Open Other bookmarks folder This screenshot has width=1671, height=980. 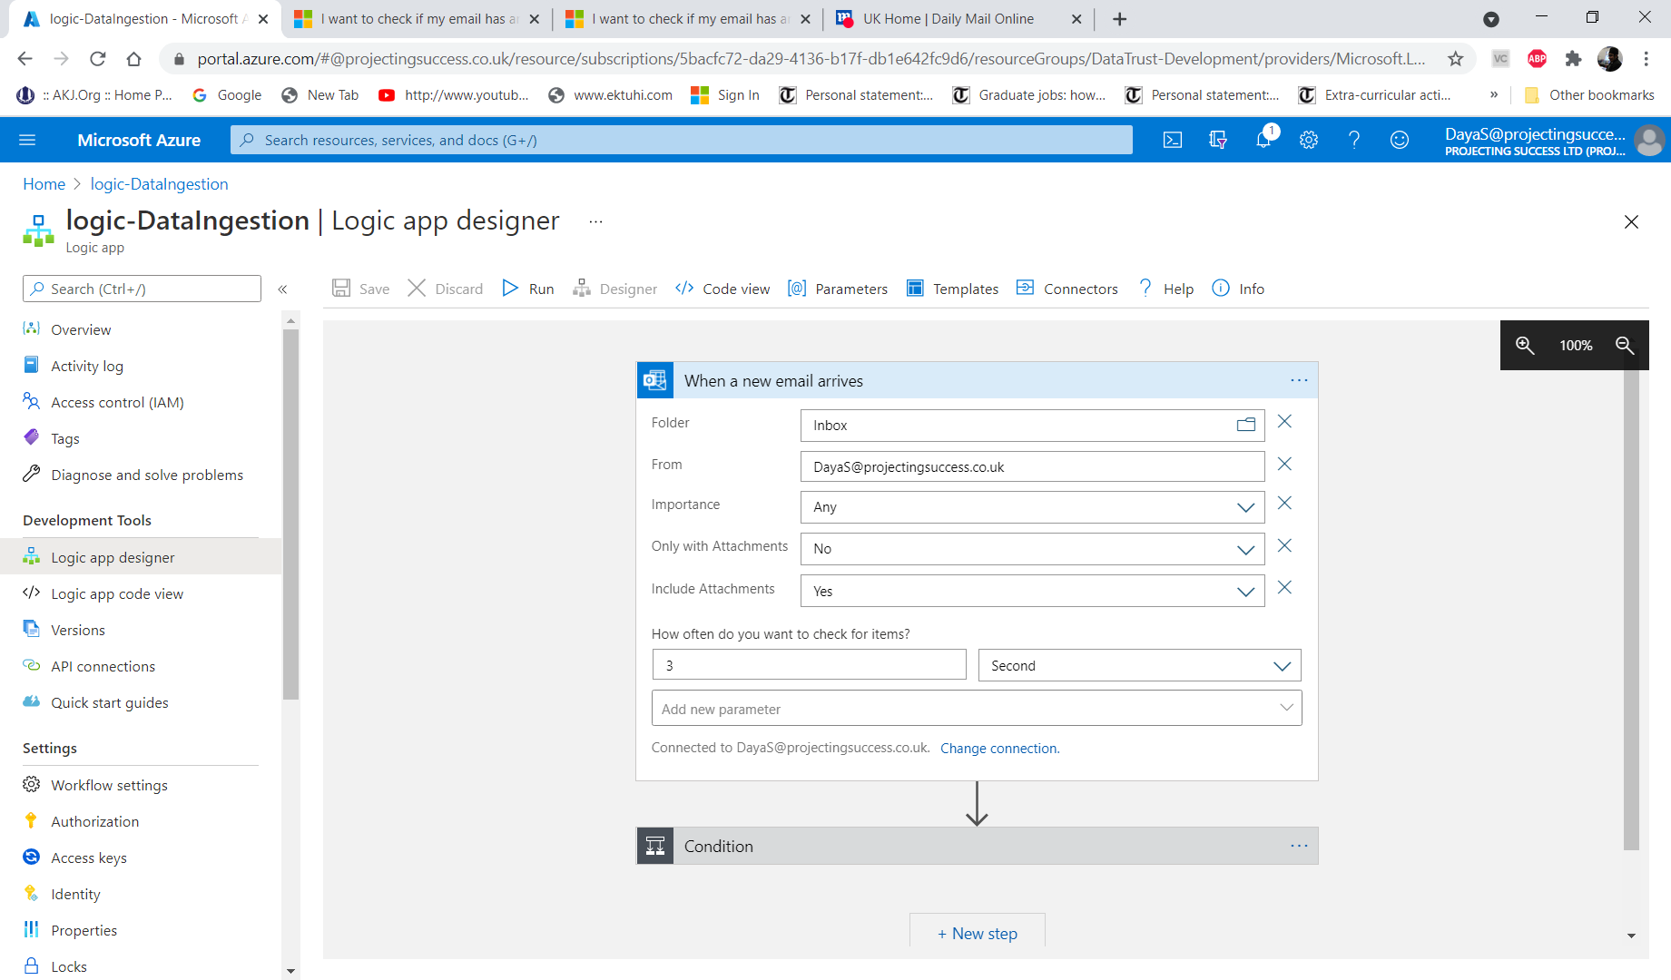click(x=1589, y=94)
